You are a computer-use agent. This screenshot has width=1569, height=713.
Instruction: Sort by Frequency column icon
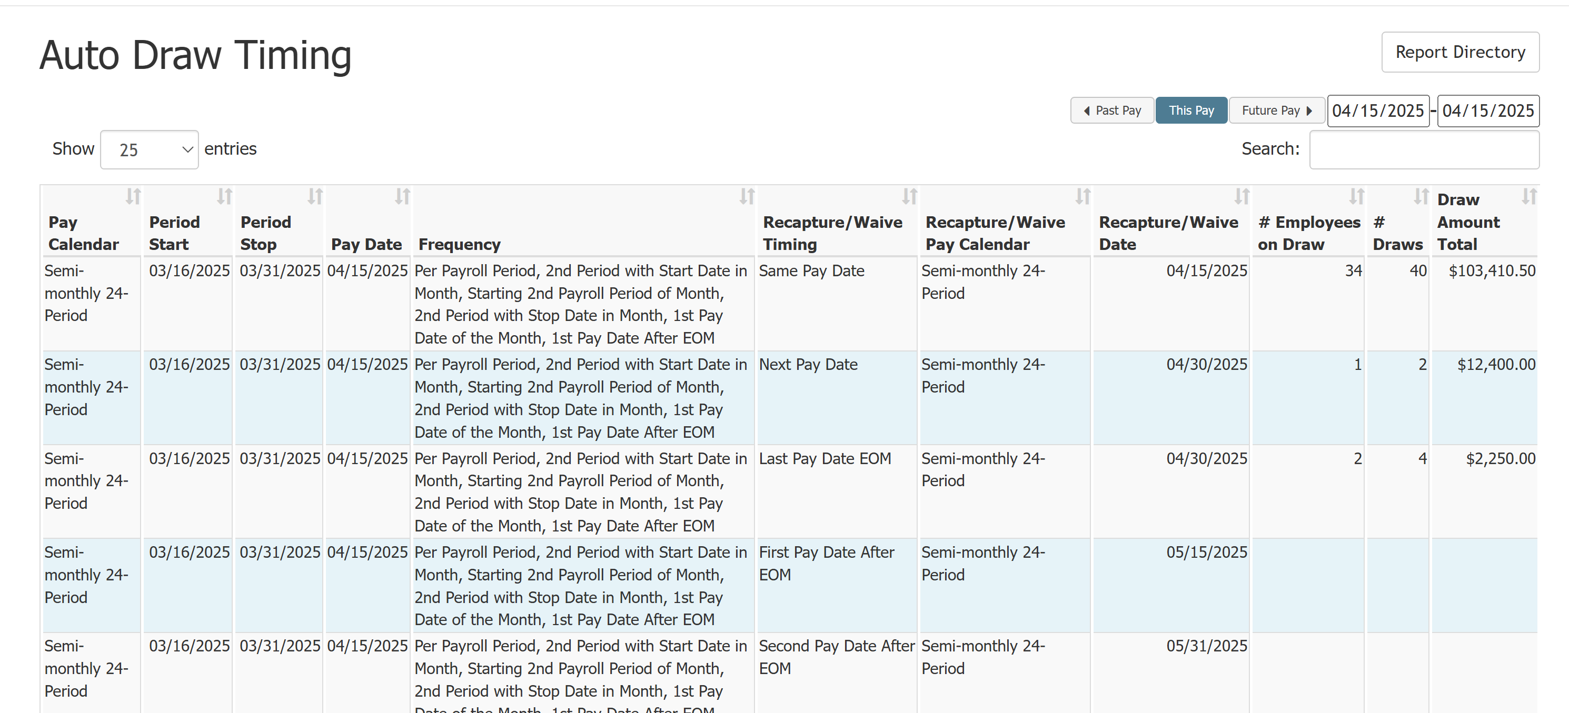[747, 196]
